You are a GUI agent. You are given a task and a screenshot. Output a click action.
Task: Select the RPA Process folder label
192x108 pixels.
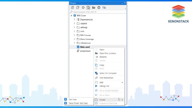[x=85, y=35]
